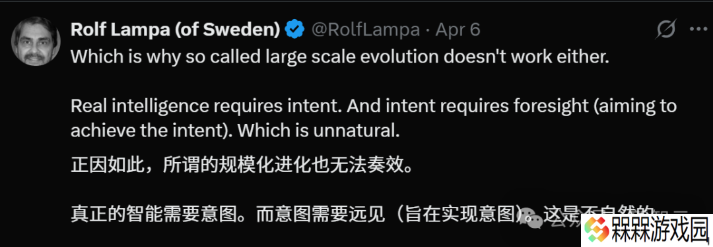Click the phrase "Which is unnatural."
The height and width of the screenshot is (247, 713).
pos(319,131)
